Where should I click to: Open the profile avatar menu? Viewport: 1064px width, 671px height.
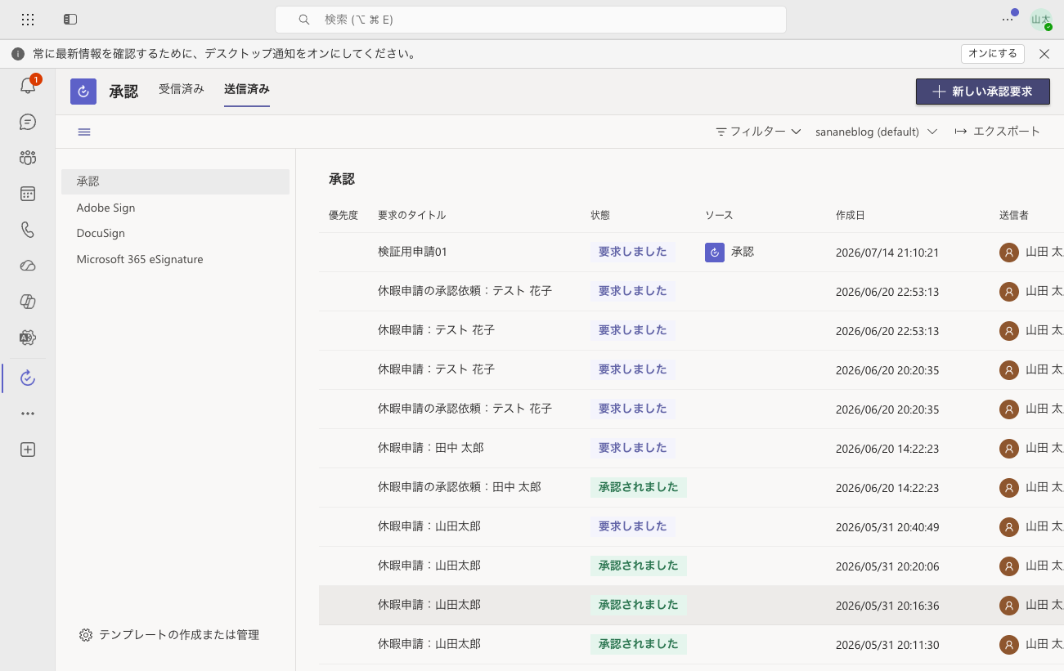(x=1041, y=20)
